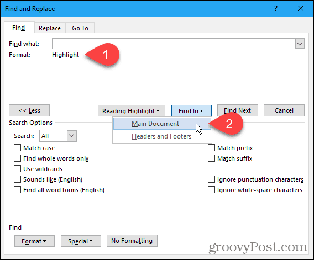Click the Find Next button
The image size is (314, 260).
click(238, 110)
